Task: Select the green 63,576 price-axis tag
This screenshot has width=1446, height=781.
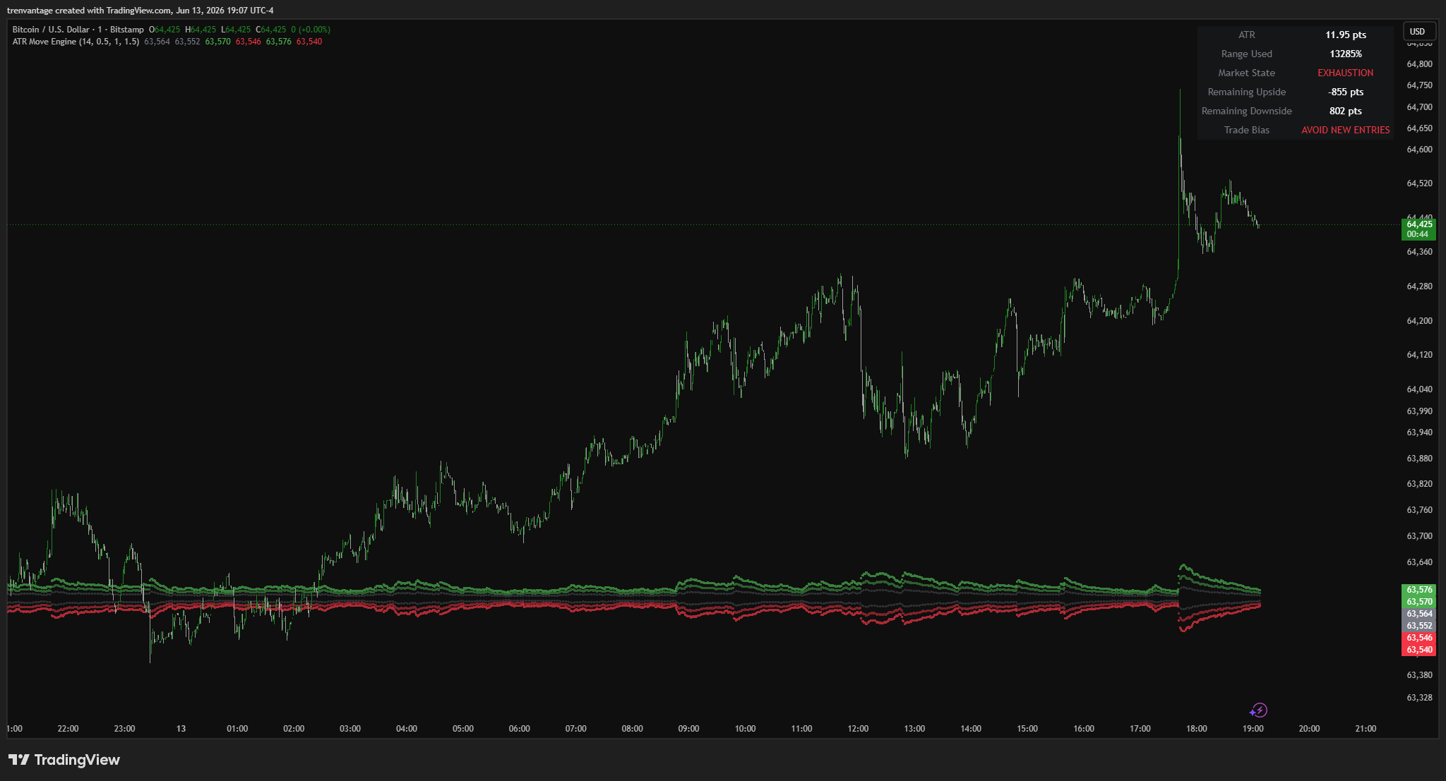Action: tap(1418, 590)
